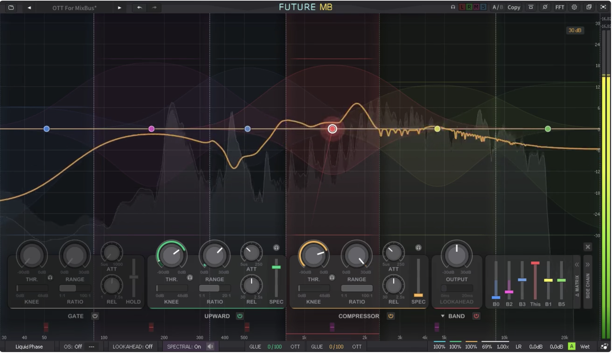Adjust the Upward SPEC slider

coord(276,278)
